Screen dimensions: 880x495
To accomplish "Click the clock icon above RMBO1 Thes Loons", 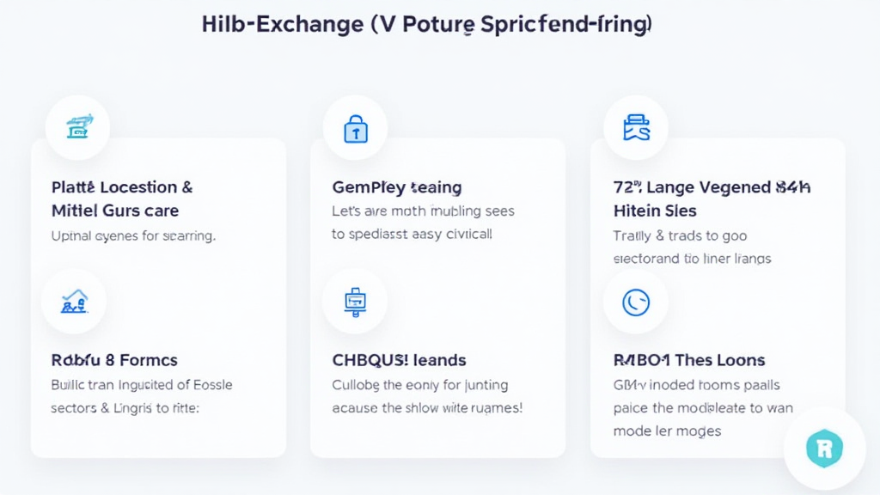I will (x=636, y=302).
